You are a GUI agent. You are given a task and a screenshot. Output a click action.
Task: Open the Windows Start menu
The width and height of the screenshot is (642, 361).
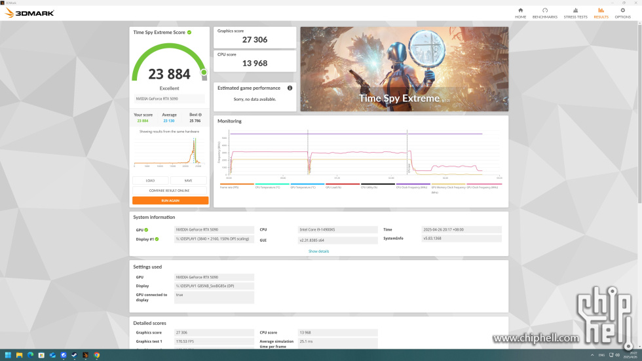[x=8, y=355]
